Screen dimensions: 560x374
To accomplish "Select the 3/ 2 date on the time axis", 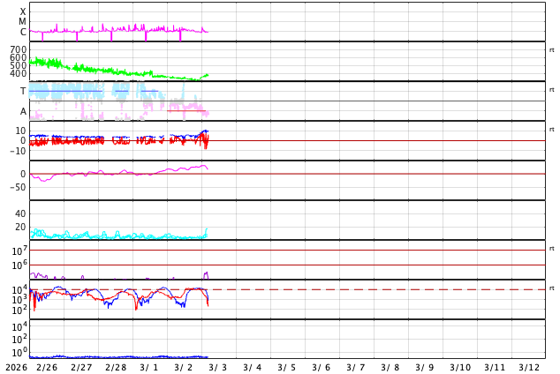I will coord(184,367).
